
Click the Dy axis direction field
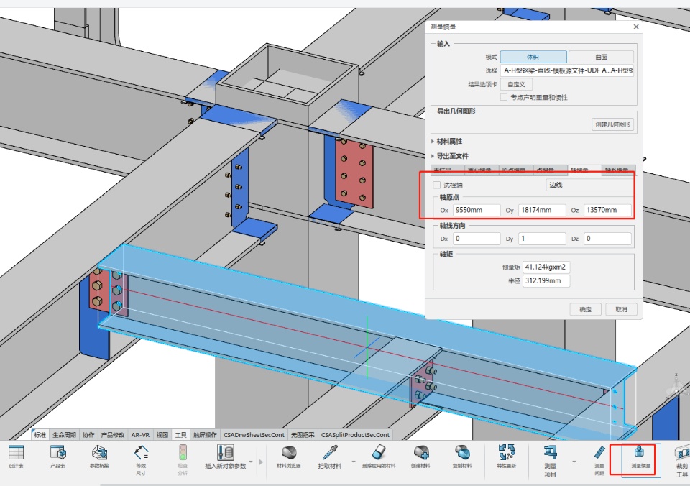click(542, 239)
